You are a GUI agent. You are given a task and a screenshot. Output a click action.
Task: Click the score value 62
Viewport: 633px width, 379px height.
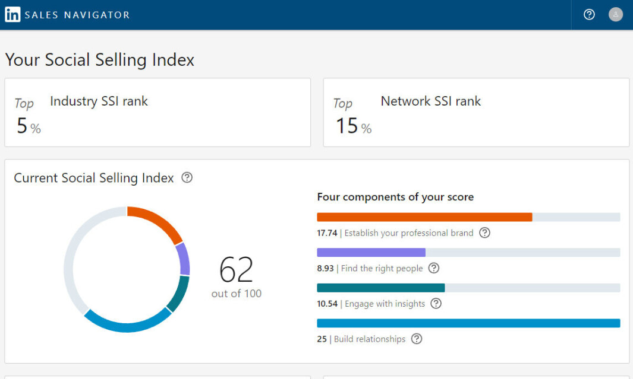(236, 269)
